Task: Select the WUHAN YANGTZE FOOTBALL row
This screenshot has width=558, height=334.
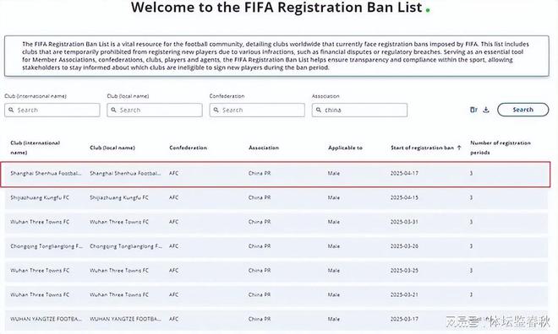Action: pos(276,319)
